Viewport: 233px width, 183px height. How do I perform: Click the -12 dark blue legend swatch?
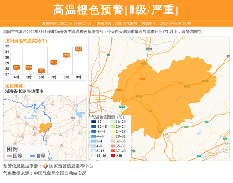click(x=93, y=122)
